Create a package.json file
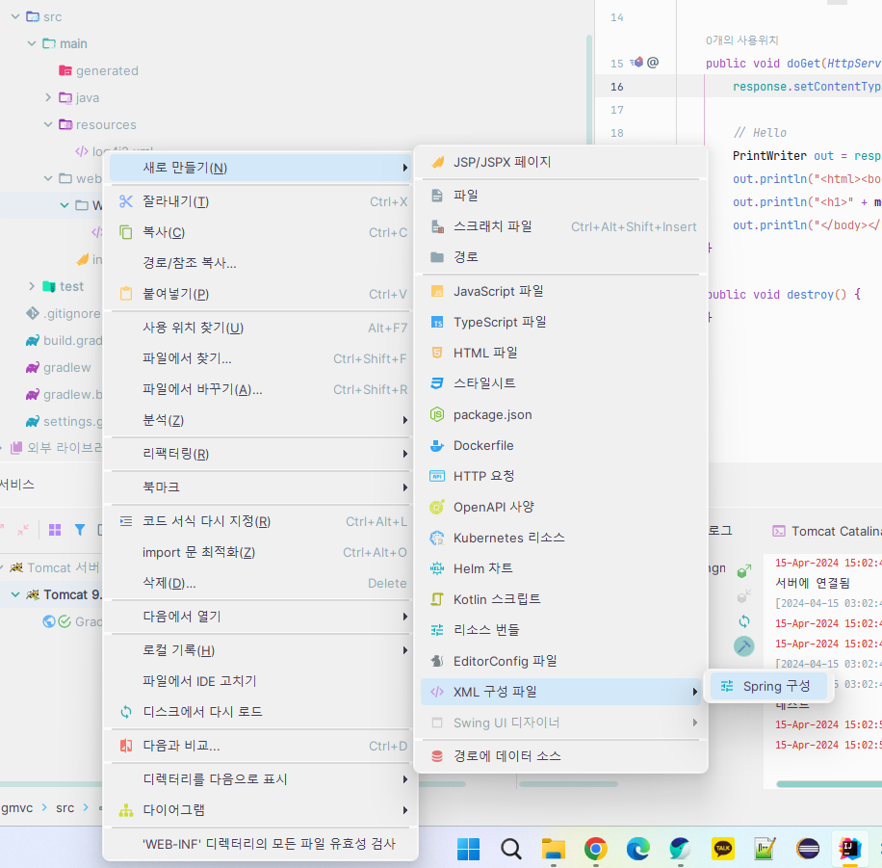This screenshot has width=882, height=868. point(560,415)
